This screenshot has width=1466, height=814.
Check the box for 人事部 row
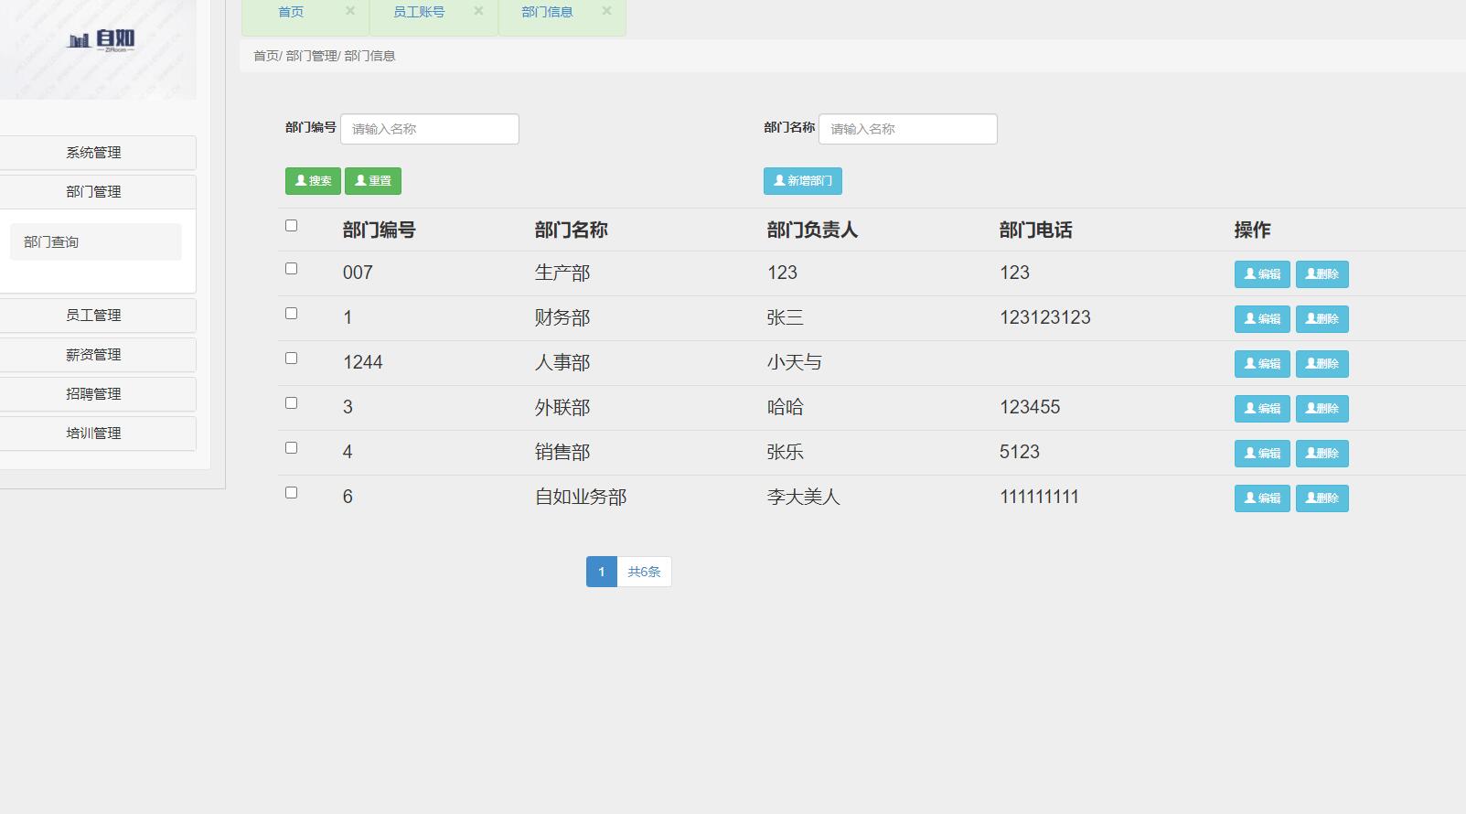pyautogui.click(x=291, y=358)
